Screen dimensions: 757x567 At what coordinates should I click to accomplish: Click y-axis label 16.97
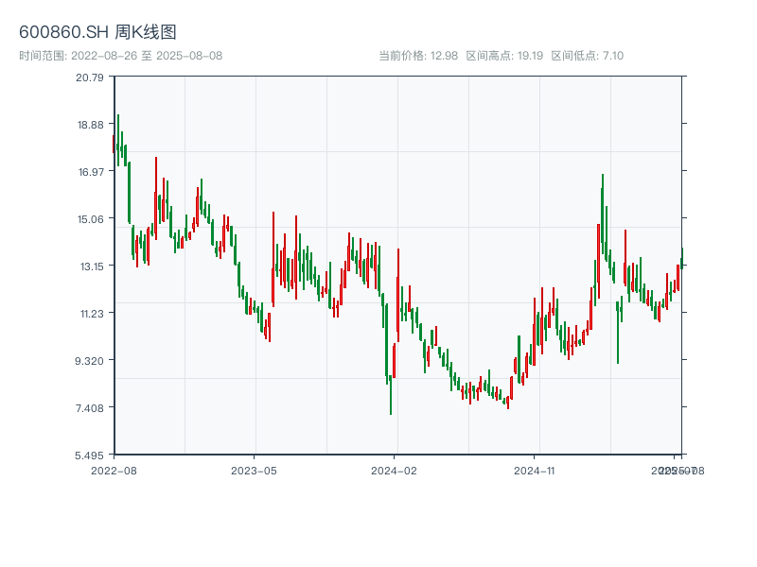click(91, 172)
